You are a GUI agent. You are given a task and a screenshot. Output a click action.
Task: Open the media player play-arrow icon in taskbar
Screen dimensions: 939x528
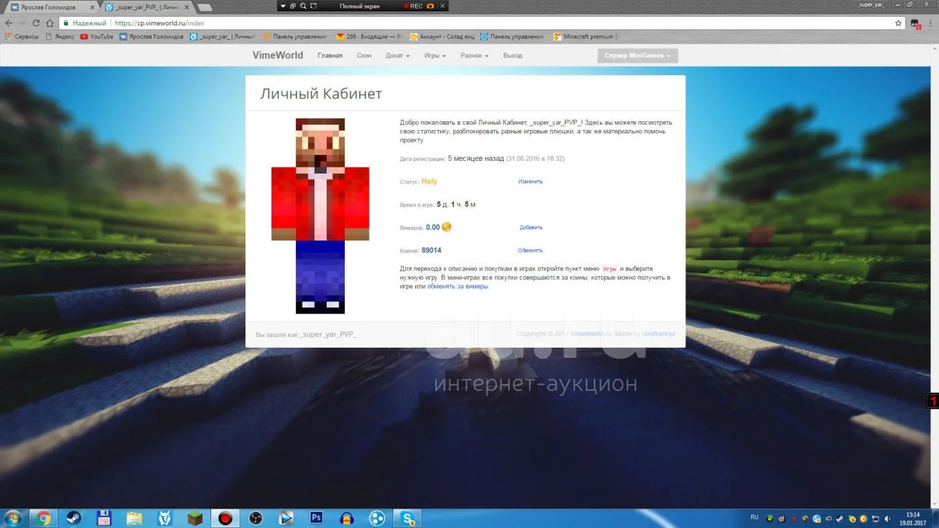[286, 518]
